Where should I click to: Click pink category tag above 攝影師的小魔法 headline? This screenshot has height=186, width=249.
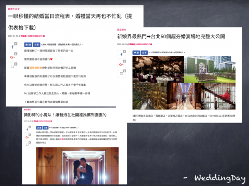pos(27,110)
